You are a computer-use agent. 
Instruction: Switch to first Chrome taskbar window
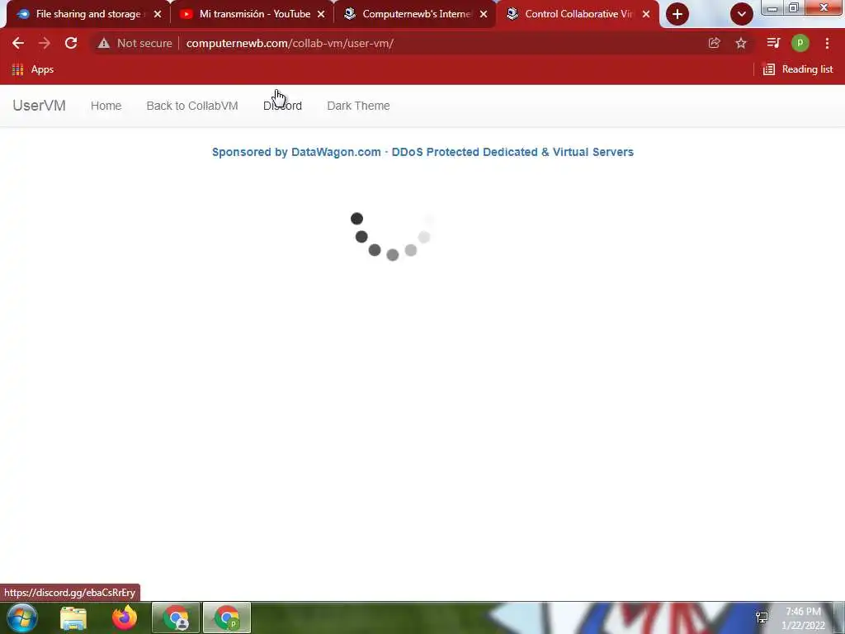pyautogui.click(x=176, y=617)
